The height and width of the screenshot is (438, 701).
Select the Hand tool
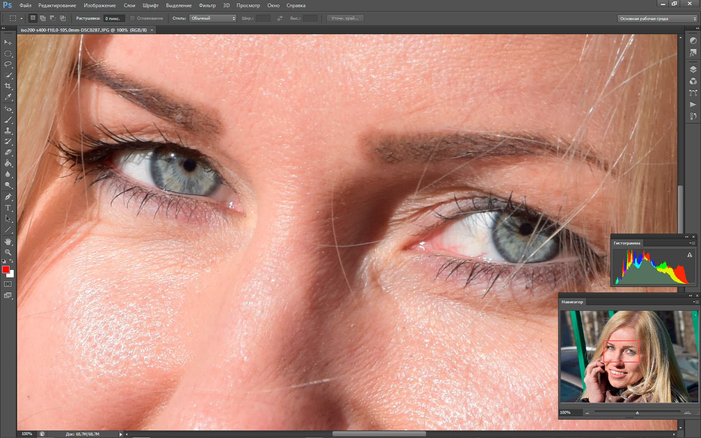[x=8, y=242]
